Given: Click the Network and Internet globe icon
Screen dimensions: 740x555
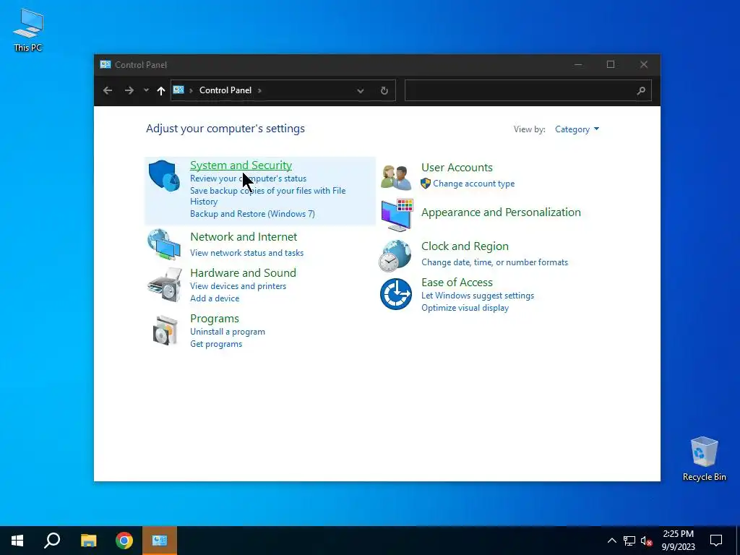Looking at the screenshot, I should coord(164,244).
